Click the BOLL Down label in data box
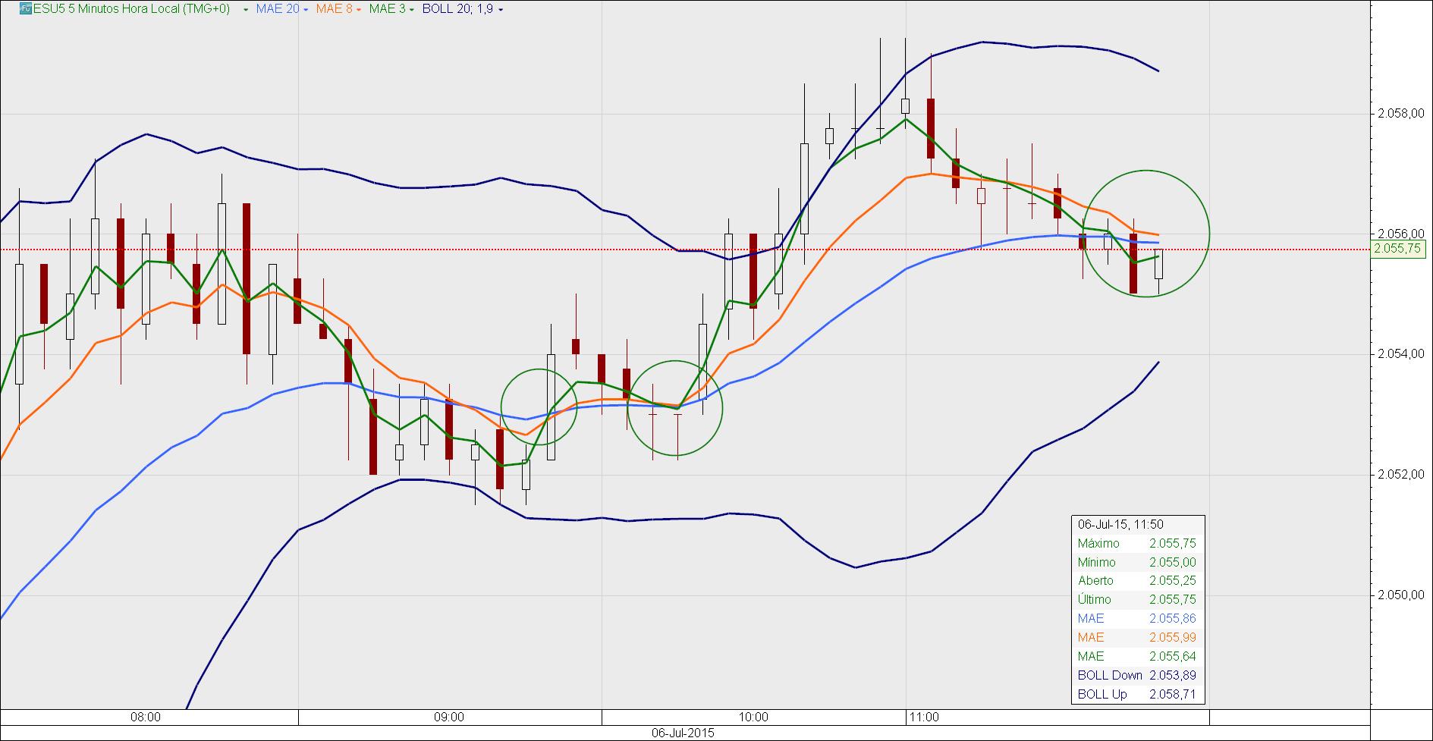 click(1110, 676)
